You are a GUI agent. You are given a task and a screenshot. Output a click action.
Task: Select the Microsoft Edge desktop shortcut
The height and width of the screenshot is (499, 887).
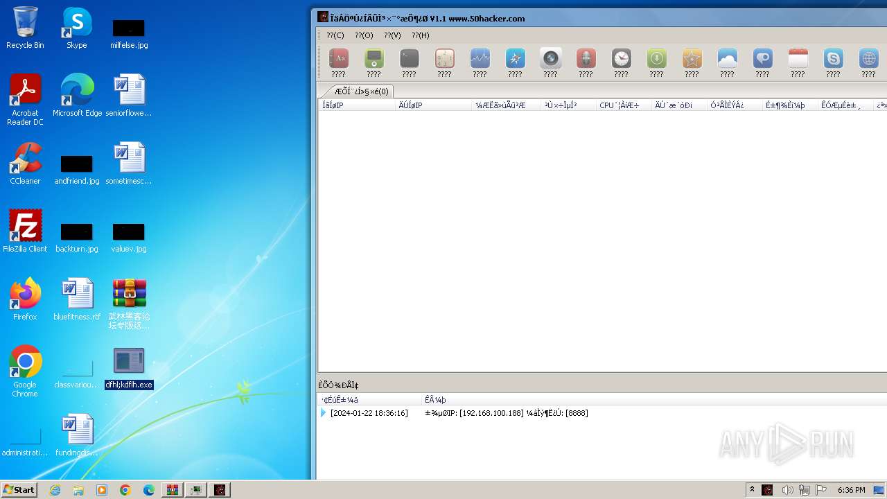click(77, 96)
